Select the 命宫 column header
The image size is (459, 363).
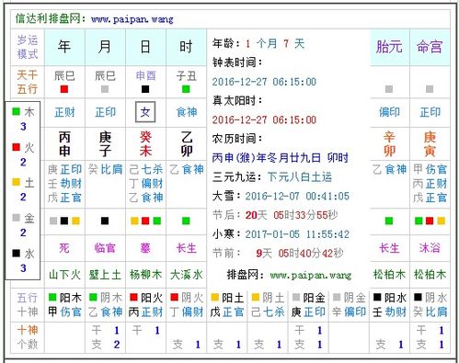coord(430,47)
